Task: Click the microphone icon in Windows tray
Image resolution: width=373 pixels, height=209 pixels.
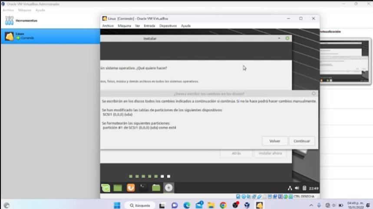Action: pos(319,205)
